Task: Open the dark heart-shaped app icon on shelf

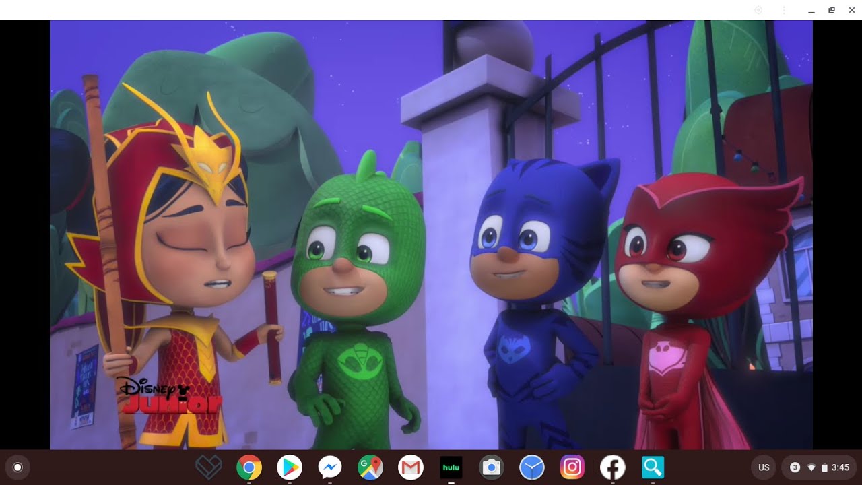Action: (x=208, y=467)
